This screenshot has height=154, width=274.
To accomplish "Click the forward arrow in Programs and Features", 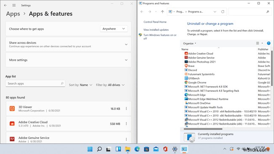I will coord(150,12).
